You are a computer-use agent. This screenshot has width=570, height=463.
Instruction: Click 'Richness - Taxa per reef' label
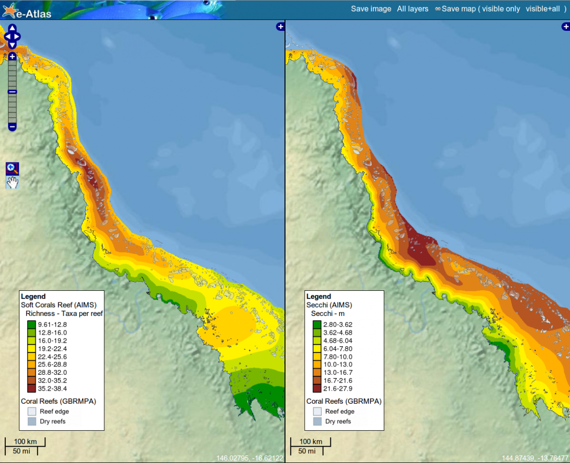point(64,313)
